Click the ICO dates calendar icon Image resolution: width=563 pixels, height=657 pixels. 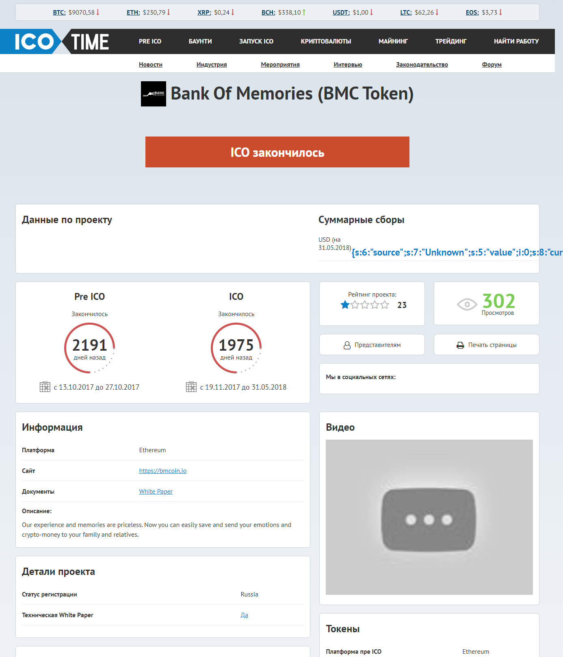(191, 387)
